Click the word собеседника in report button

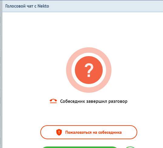point(110,133)
